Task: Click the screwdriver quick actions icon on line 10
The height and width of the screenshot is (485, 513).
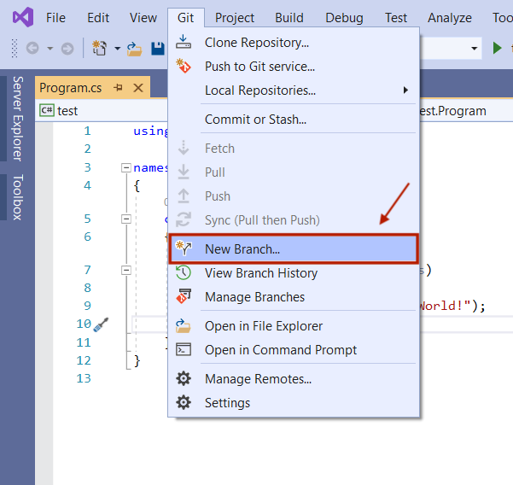Action: (x=101, y=324)
